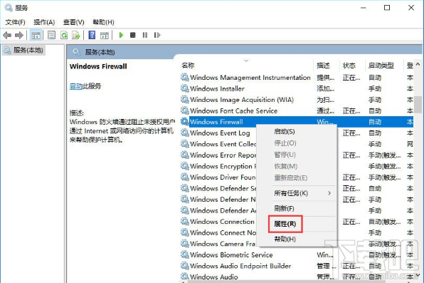Select Windows Font Cache Service row
424x283 pixels.
click(x=233, y=111)
